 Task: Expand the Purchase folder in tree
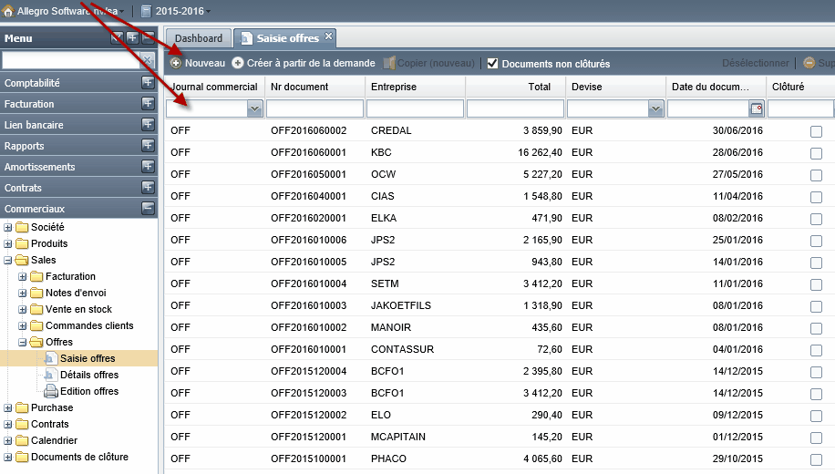point(8,408)
